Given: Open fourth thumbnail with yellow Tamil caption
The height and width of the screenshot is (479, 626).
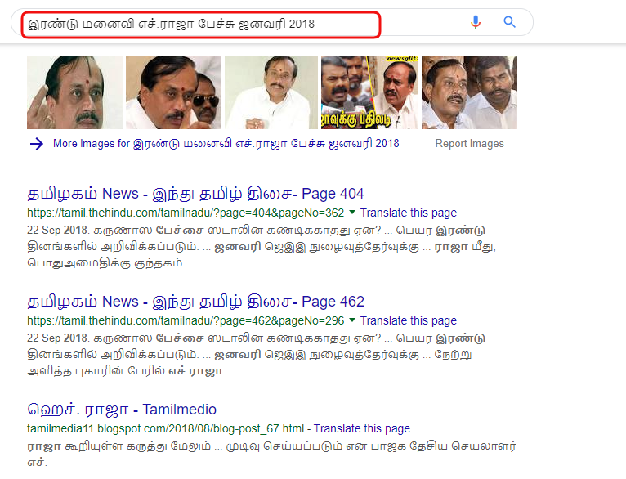Looking at the screenshot, I should [369, 92].
